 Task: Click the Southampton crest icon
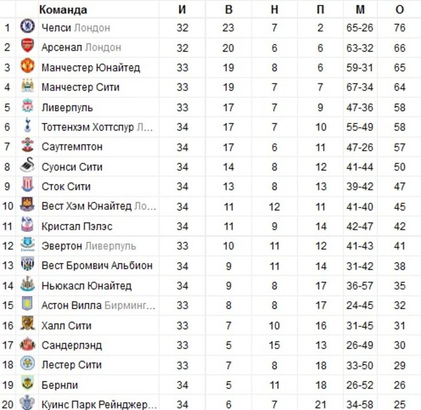(x=27, y=145)
